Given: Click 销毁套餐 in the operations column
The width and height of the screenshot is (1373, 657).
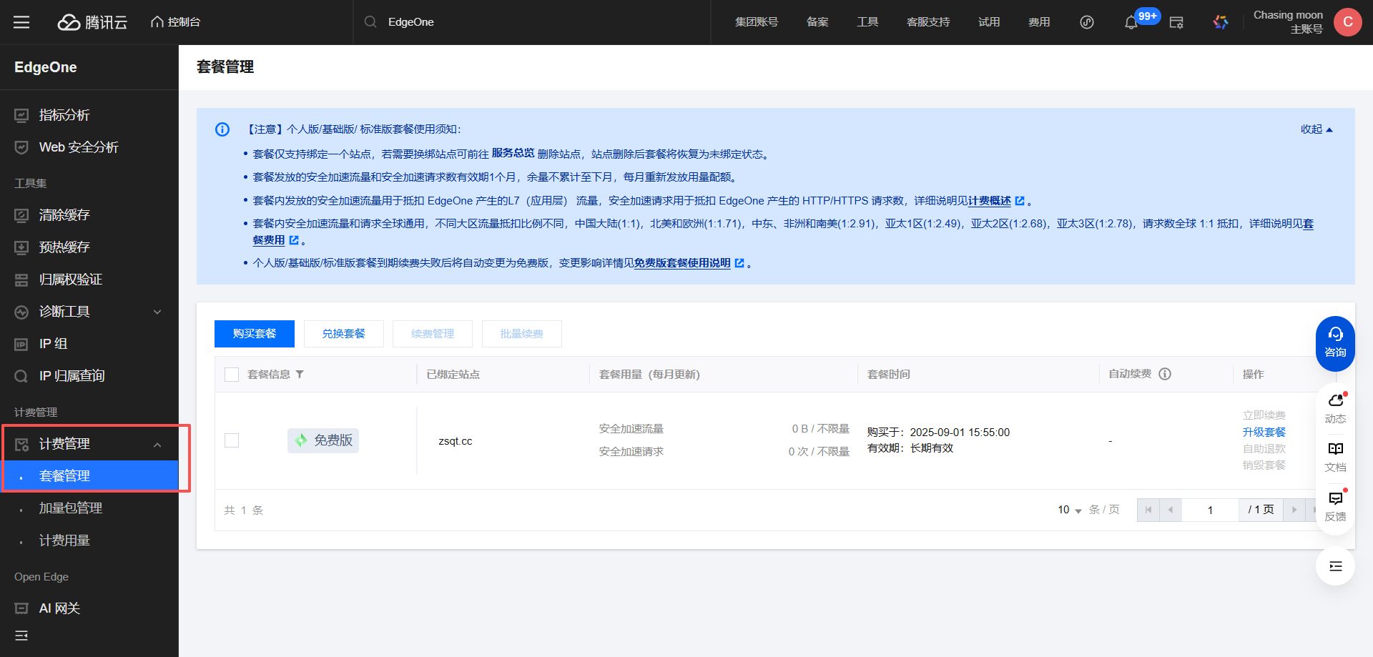Looking at the screenshot, I should [1264, 465].
